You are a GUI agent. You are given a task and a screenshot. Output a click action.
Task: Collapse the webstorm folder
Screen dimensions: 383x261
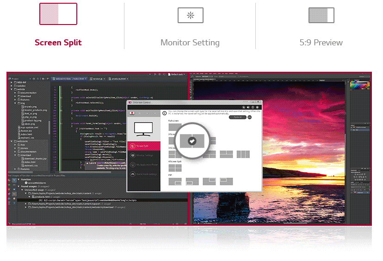[x=11, y=141]
